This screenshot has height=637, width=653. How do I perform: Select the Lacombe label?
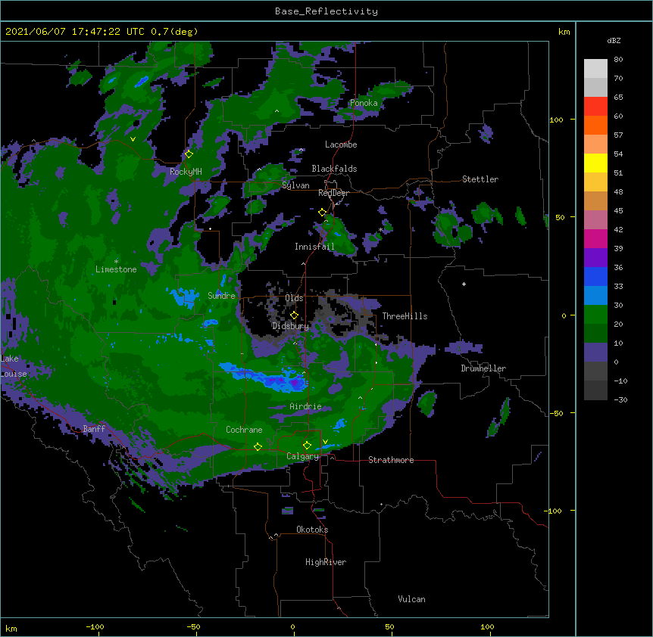click(x=341, y=144)
